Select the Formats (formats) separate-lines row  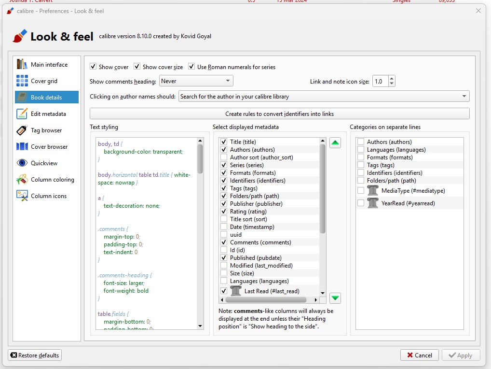(409, 157)
